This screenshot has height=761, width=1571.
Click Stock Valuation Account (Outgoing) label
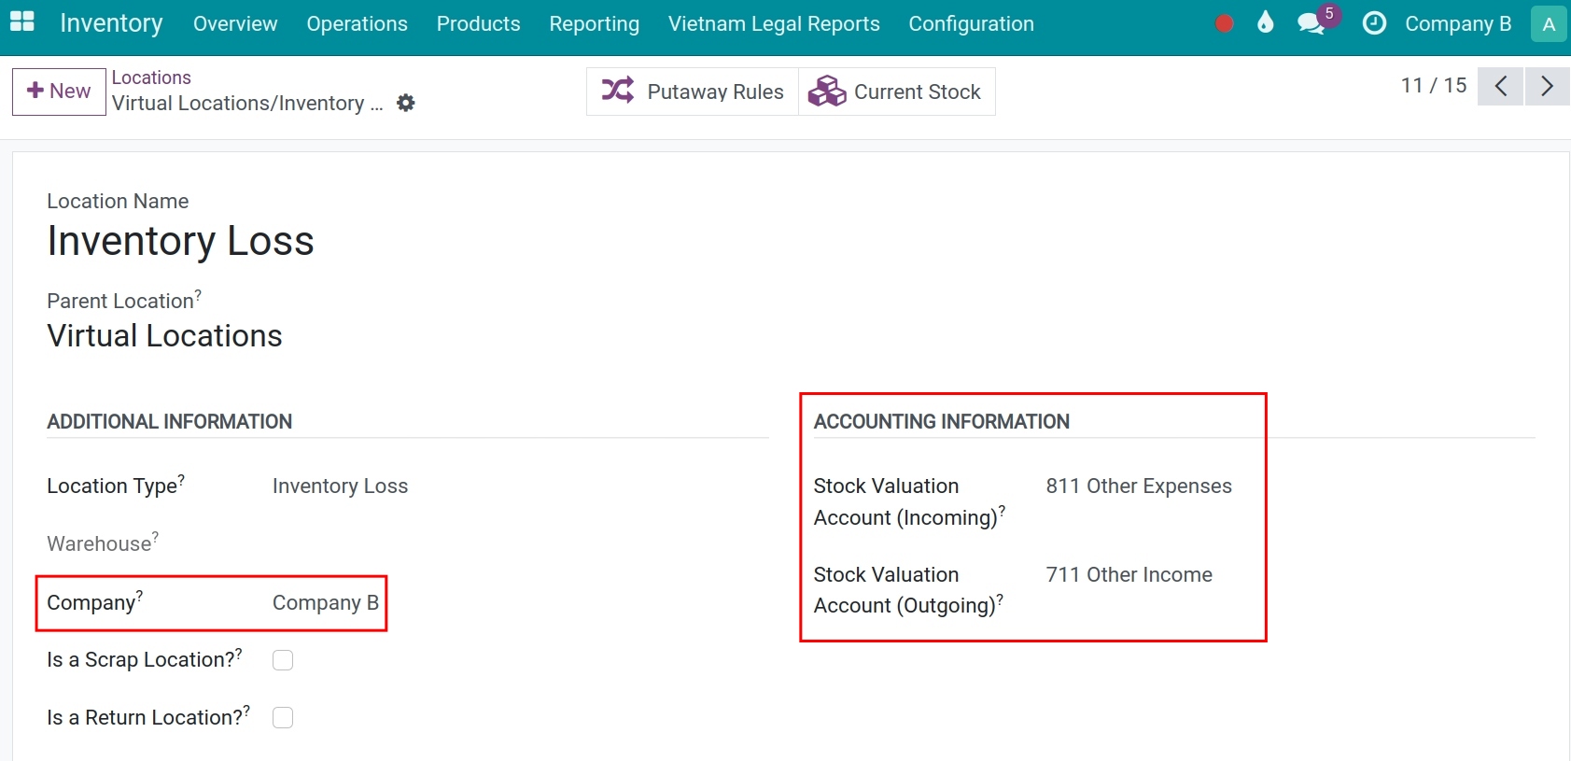[x=908, y=590]
